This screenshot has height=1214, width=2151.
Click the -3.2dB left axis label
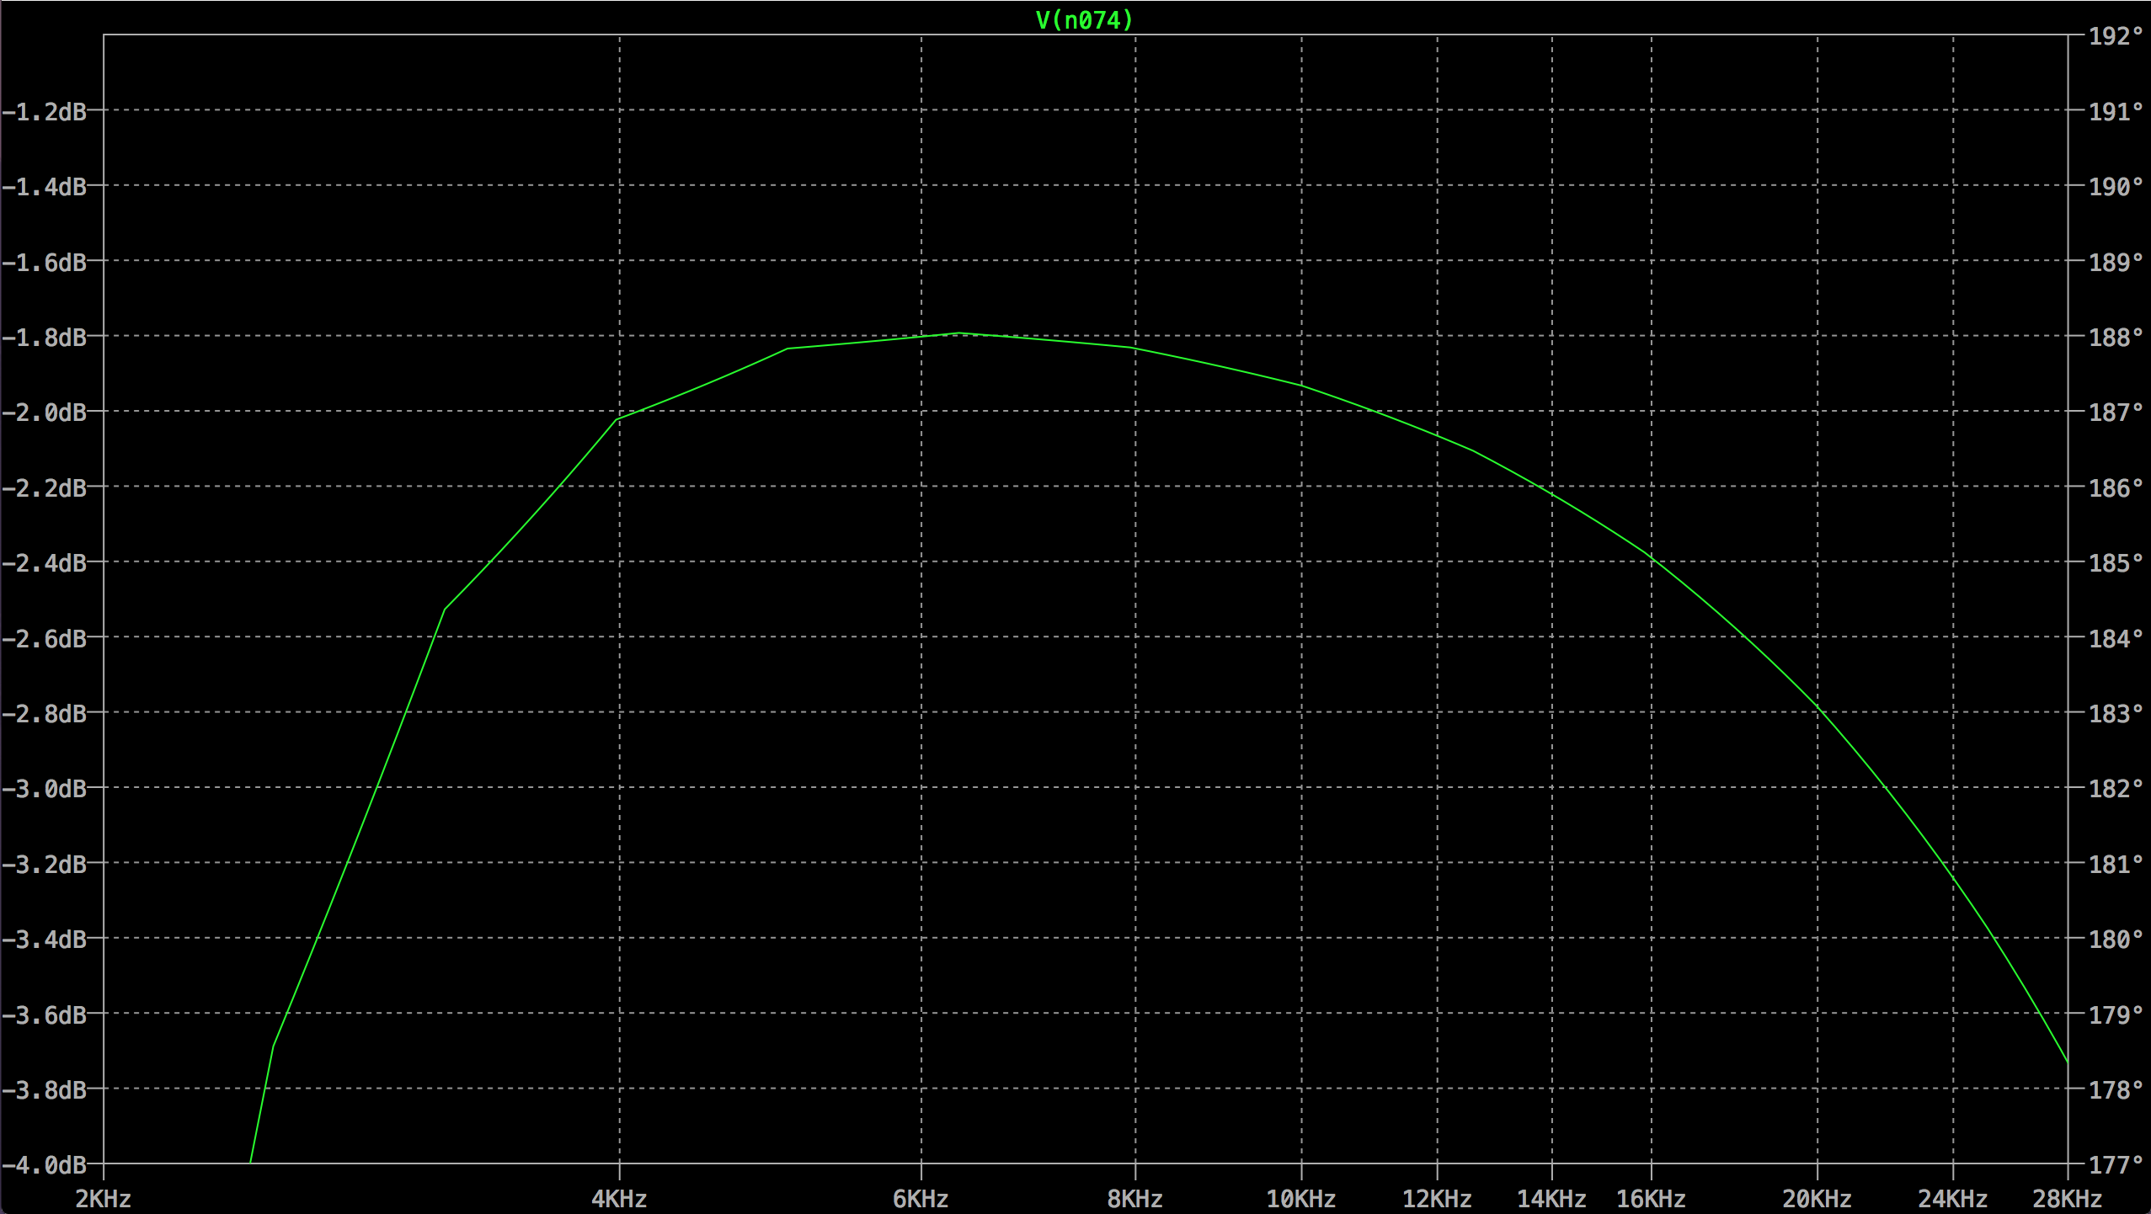tap(45, 864)
